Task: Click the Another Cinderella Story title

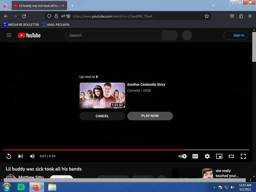Action: (146, 84)
